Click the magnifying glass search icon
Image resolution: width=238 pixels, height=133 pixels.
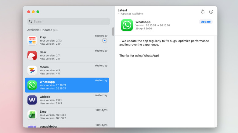[x=31, y=22]
